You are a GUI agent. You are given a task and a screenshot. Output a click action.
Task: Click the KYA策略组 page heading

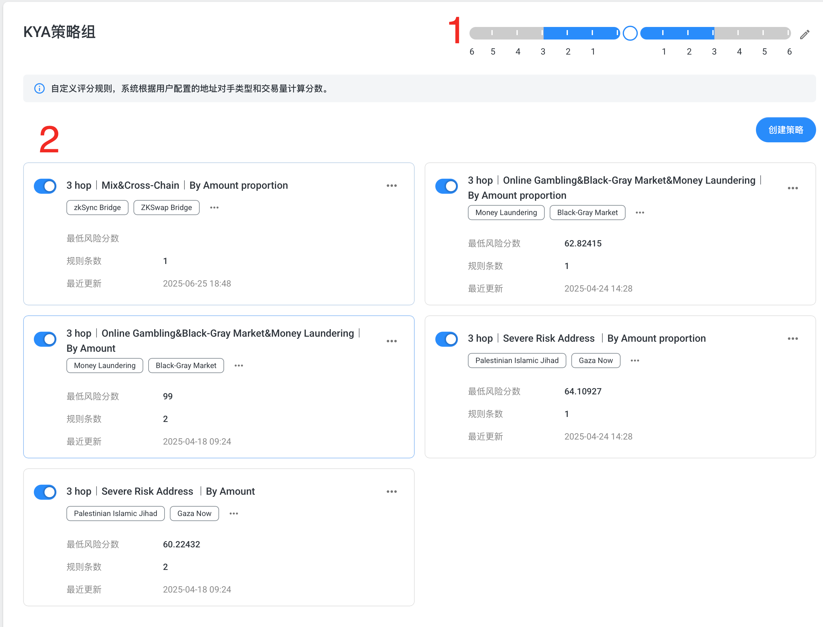[60, 32]
